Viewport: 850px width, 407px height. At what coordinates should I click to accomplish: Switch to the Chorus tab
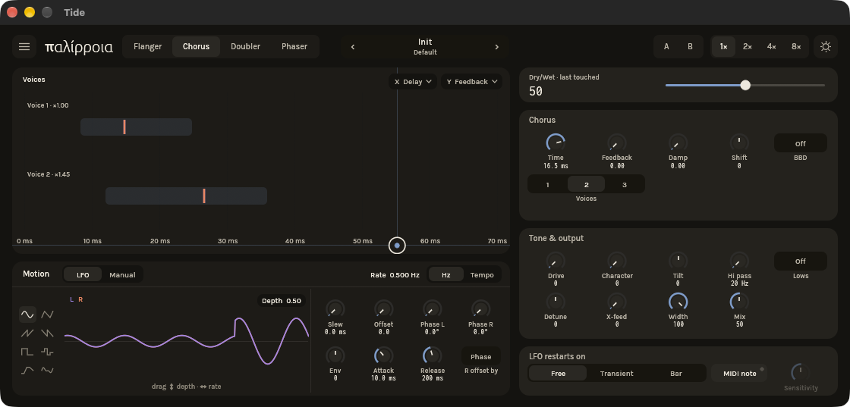[197, 46]
